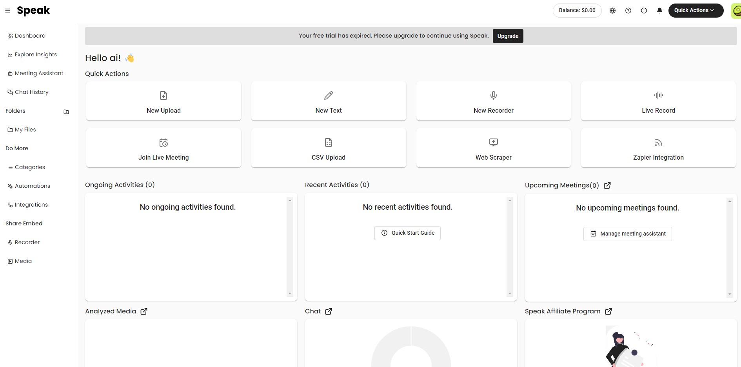This screenshot has height=367, width=741.
Task: Click the Speak Affiliate Program heading
Action: pyautogui.click(x=563, y=311)
